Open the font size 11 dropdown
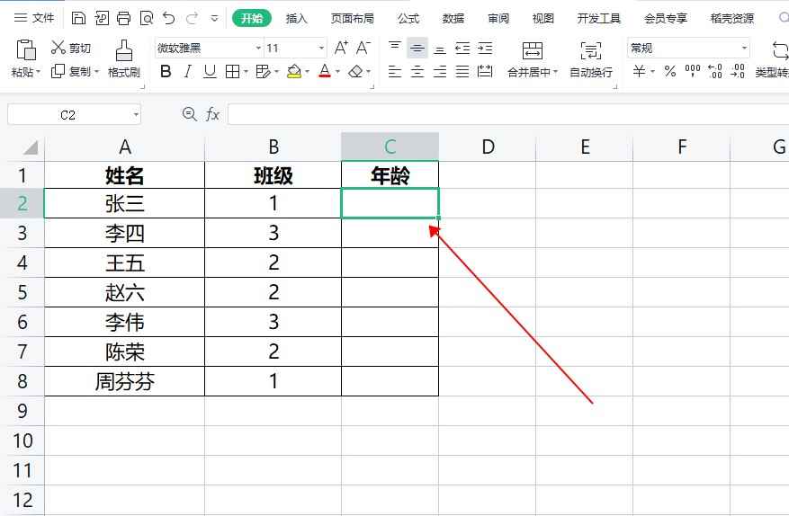 (321, 49)
